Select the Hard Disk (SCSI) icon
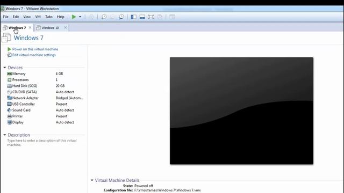 tap(10, 86)
